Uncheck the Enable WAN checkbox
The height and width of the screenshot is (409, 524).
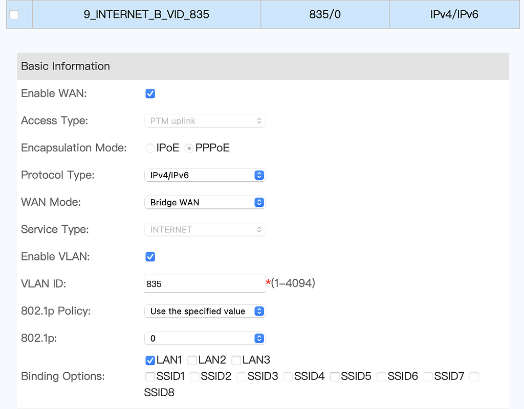(150, 93)
